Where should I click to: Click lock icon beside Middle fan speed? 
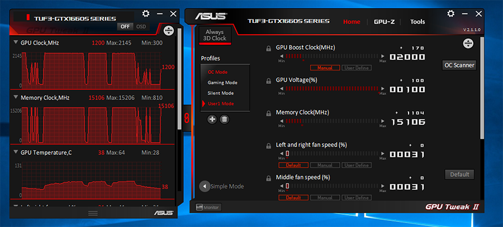[269, 178]
